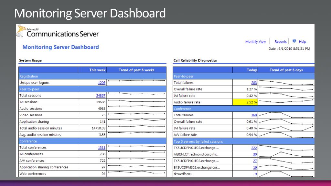
Task: Click the blue 'Monitoring Server Dashboard' page heading
Action: click(60, 47)
